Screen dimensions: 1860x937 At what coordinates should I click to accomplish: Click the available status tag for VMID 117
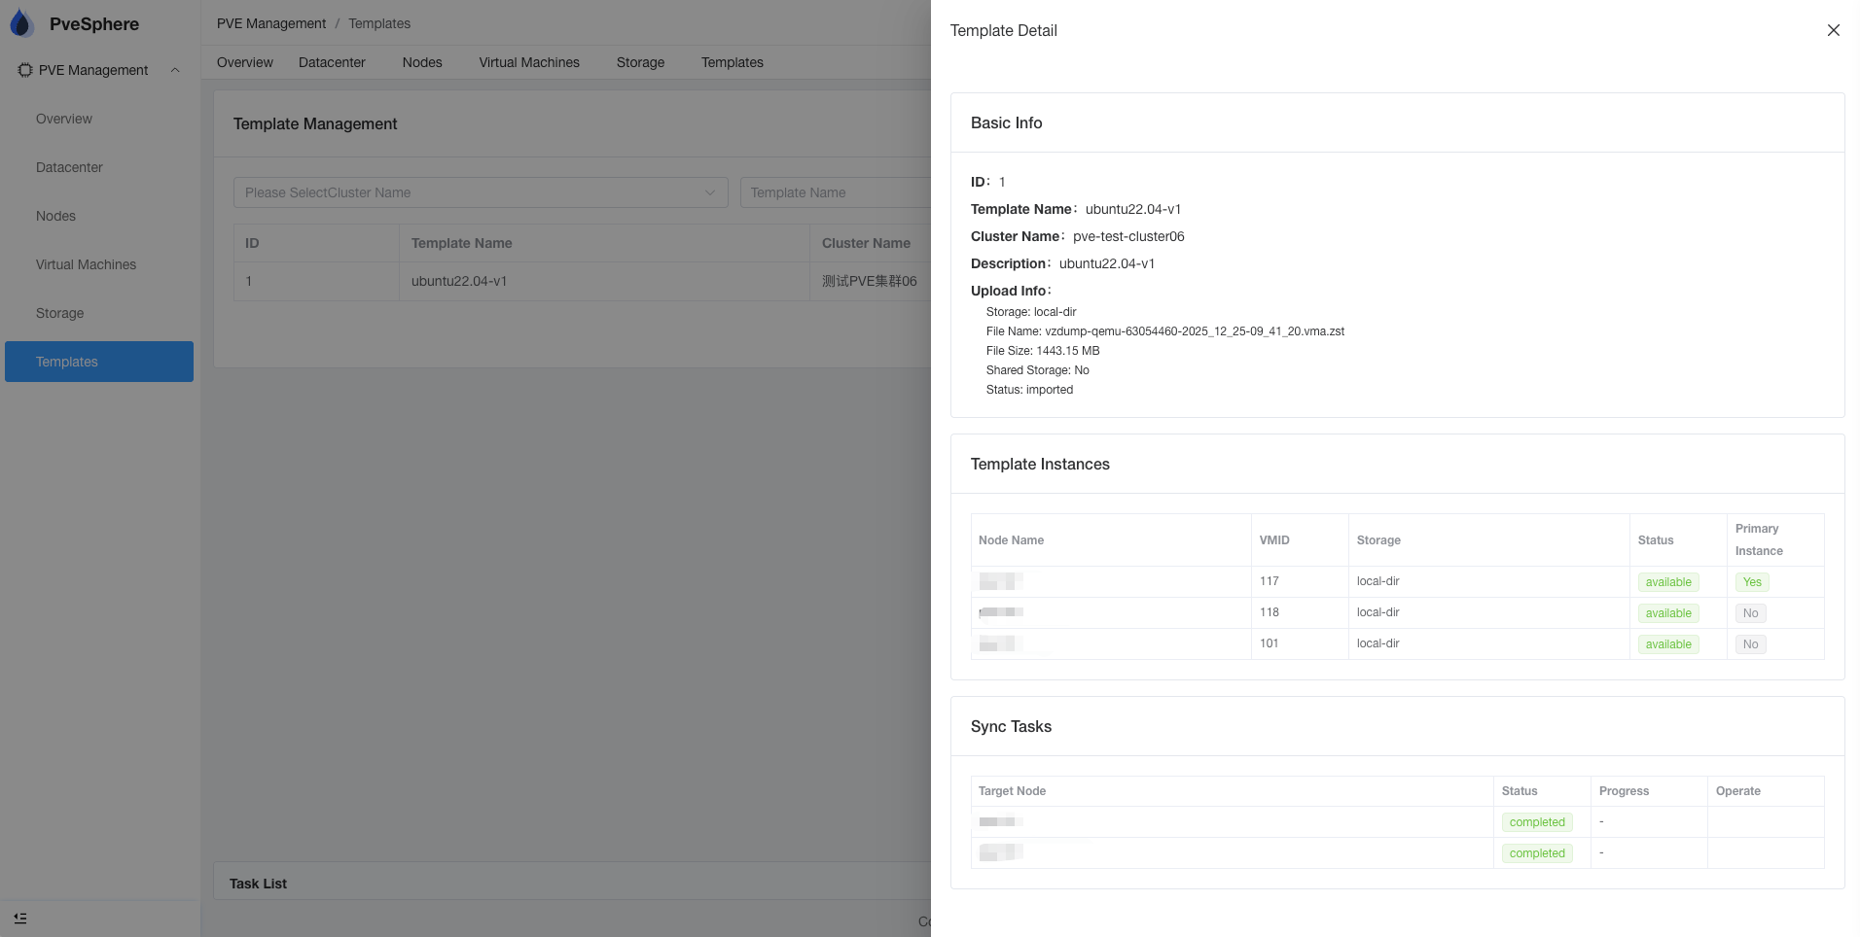click(1667, 582)
